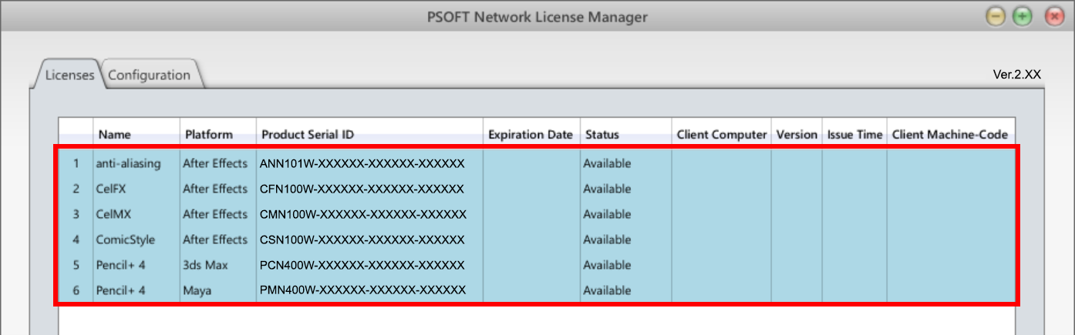Click the green maximize window button
This screenshot has height=335, width=1075.
coord(1023,17)
